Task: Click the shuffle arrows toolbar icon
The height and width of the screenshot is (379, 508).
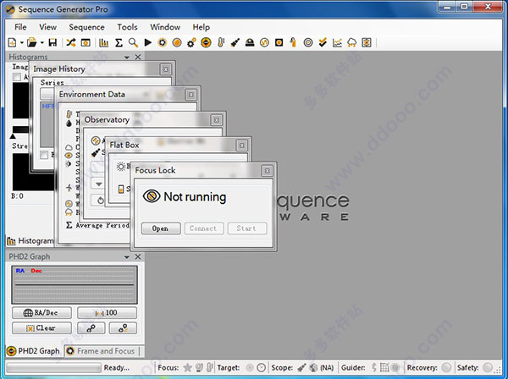Action: [x=71, y=42]
